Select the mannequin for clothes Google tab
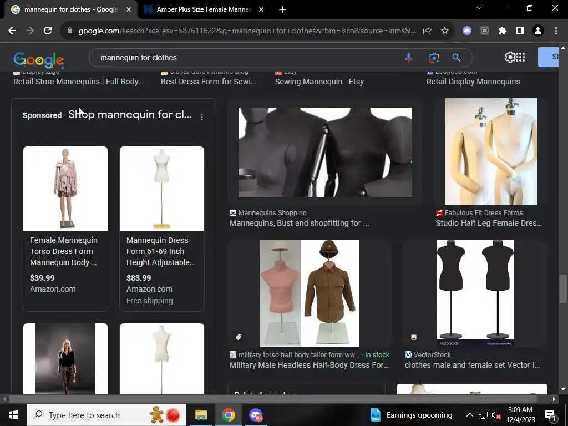Image resolution: width=568 pixels, height=426 pixels. point(71,9)
